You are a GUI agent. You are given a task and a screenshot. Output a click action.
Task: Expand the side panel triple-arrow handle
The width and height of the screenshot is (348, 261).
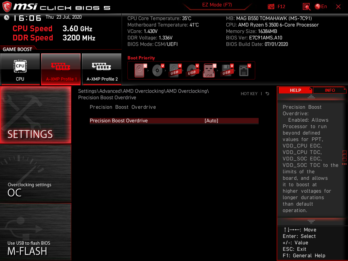pos(344,164)
